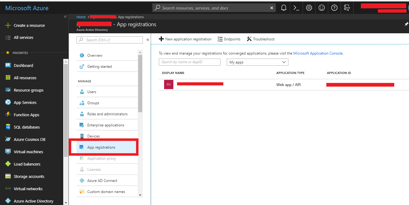Sort by DISPLAY NAME column header

(173, 73)
